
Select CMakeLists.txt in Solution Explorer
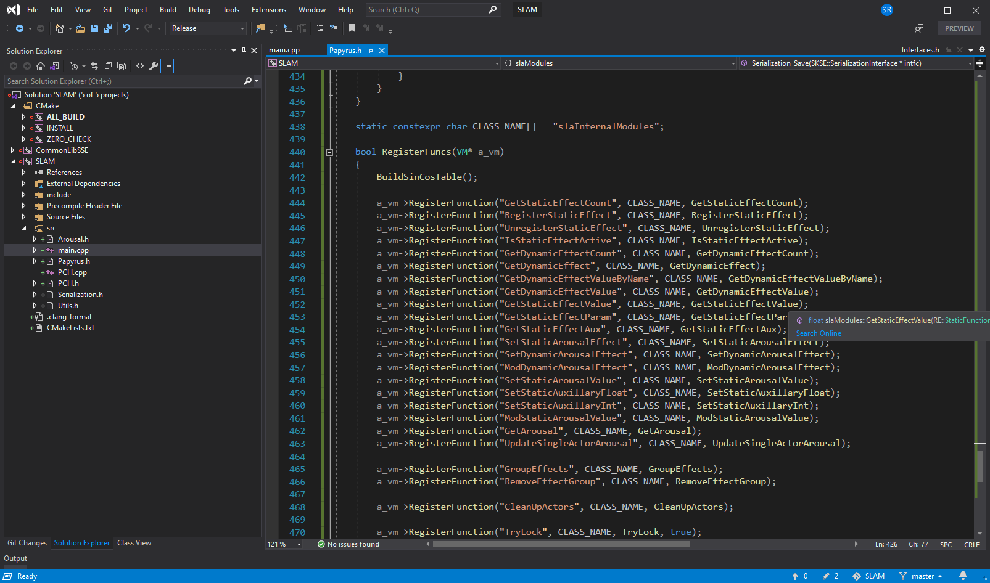click(x=70, y=328)
